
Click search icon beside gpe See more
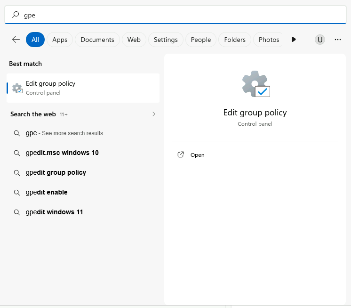17,133
